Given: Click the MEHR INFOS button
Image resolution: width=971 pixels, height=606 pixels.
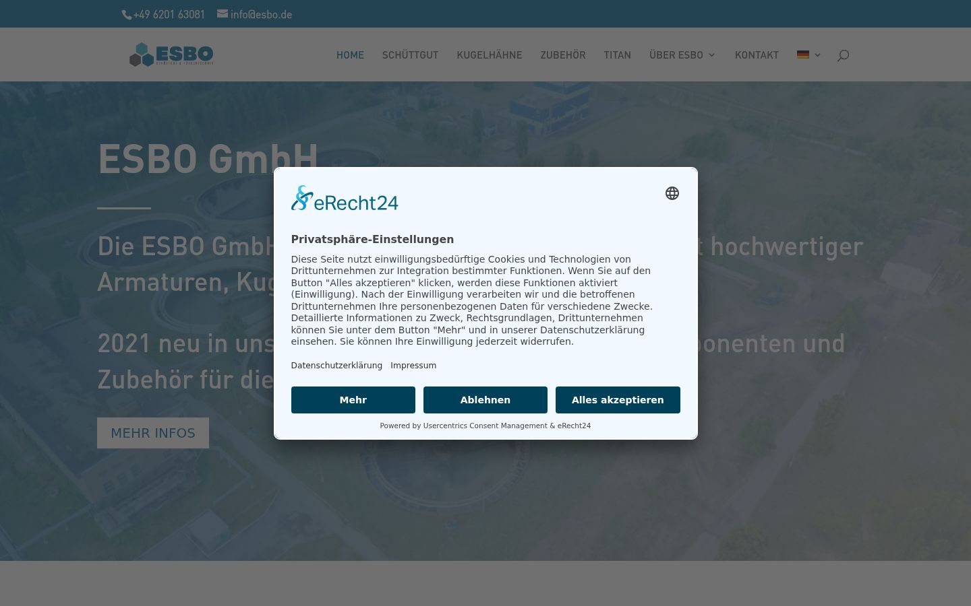Looking at the screenshot, I should [153, 433].
